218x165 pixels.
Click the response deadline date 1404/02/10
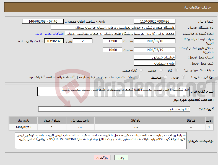[x=154, y=41]
